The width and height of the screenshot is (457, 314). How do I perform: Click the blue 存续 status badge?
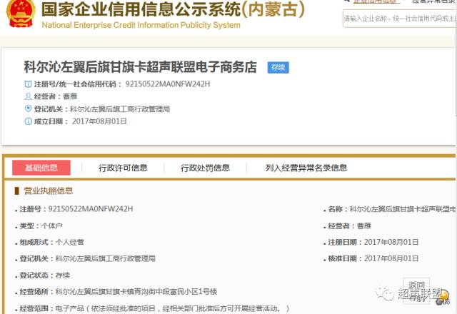click(x=278, y=68)
